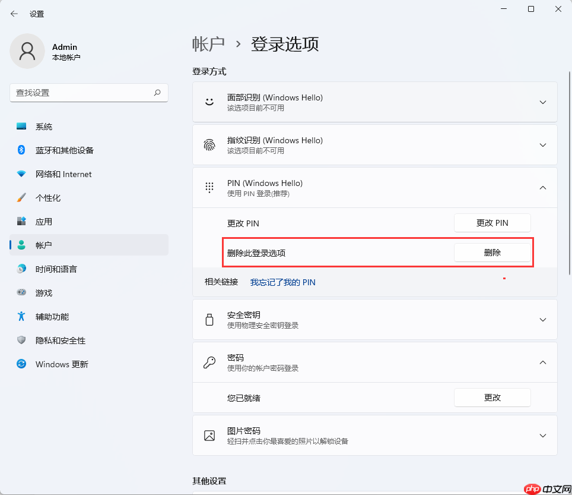Click the 个性化 brush icon
The width and height of the screenshot is (572, 495).
point(21,197)
